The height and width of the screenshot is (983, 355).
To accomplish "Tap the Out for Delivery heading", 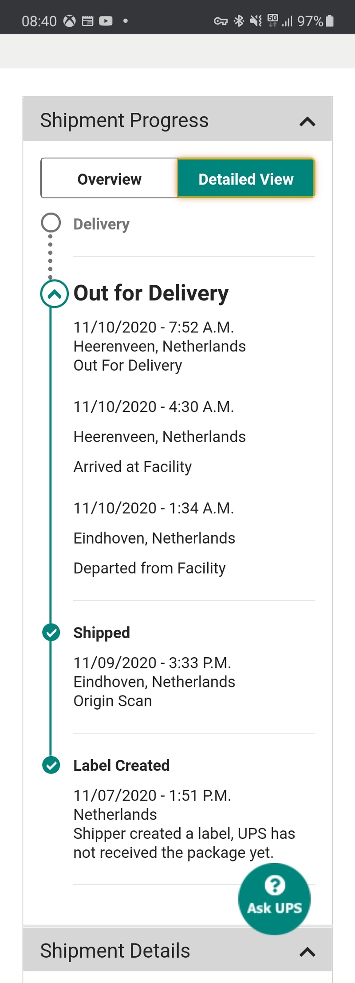I will [x=151, y=293].
